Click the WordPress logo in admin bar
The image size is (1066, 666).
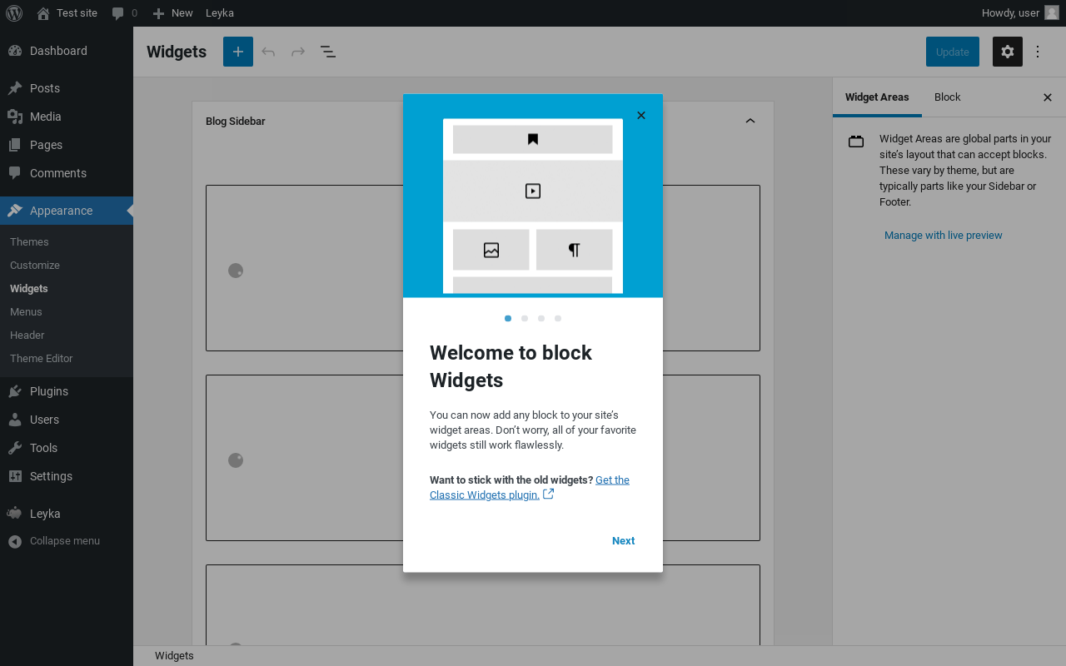click(x=14, y=13)
